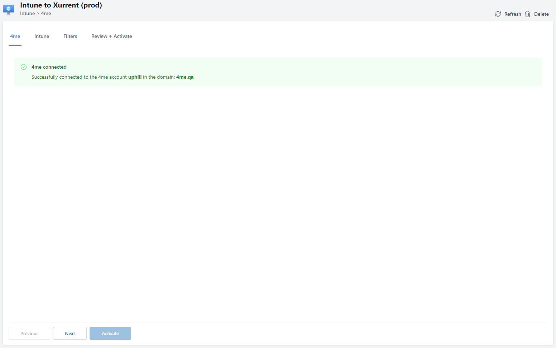Click the Next button
This screenshot has width=556, height=348.
pos(70,333)
